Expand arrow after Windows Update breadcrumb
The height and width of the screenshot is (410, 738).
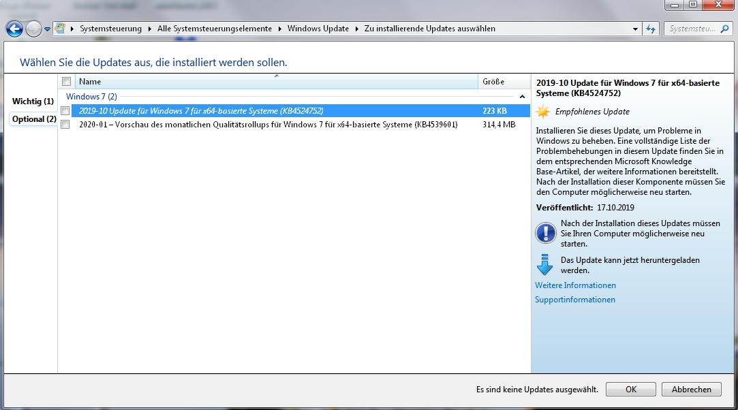click(x=357, y=29)
